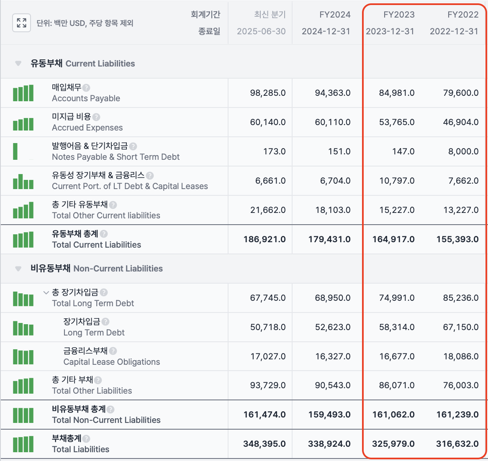Click help icon beside 유동성 장기부채 & 금융리스

point(150,176)
